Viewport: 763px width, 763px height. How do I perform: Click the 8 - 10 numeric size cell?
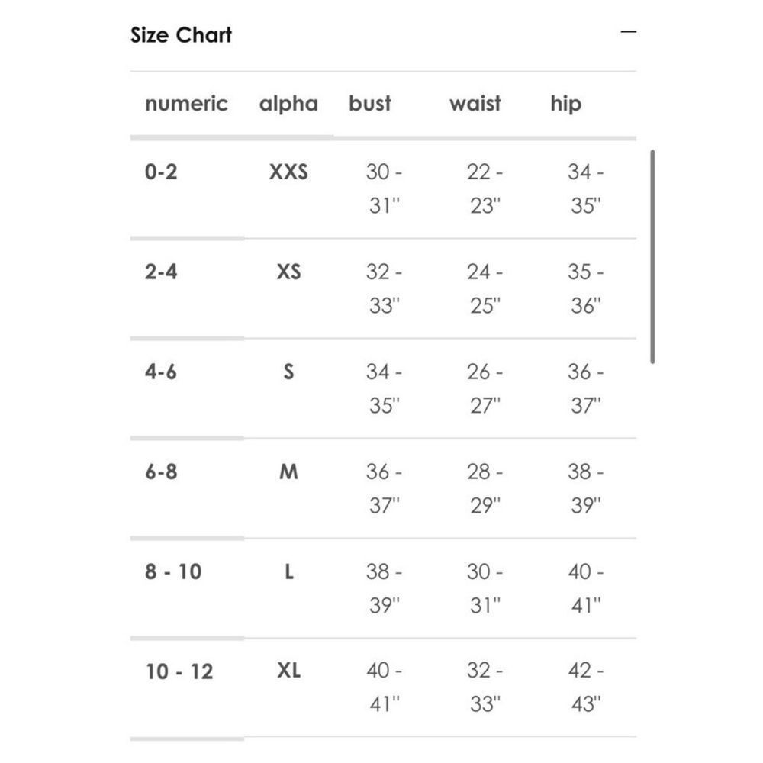point(173,571)
